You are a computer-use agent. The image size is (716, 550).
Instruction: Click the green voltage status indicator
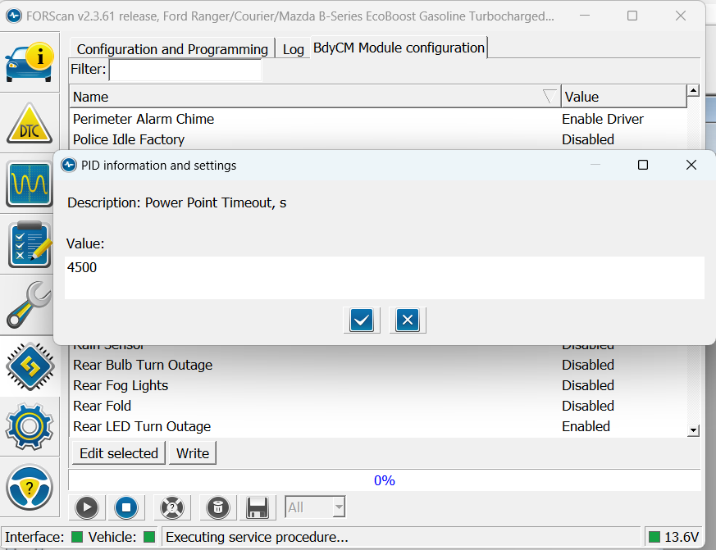(x=654, y=537)
